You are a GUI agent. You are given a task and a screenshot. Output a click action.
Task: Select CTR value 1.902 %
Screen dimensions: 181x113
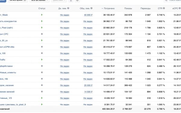[161, 21]
